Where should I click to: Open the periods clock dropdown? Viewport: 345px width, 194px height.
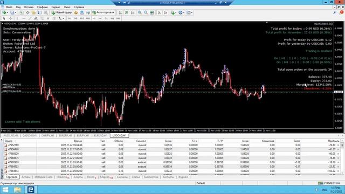point(182,12)
